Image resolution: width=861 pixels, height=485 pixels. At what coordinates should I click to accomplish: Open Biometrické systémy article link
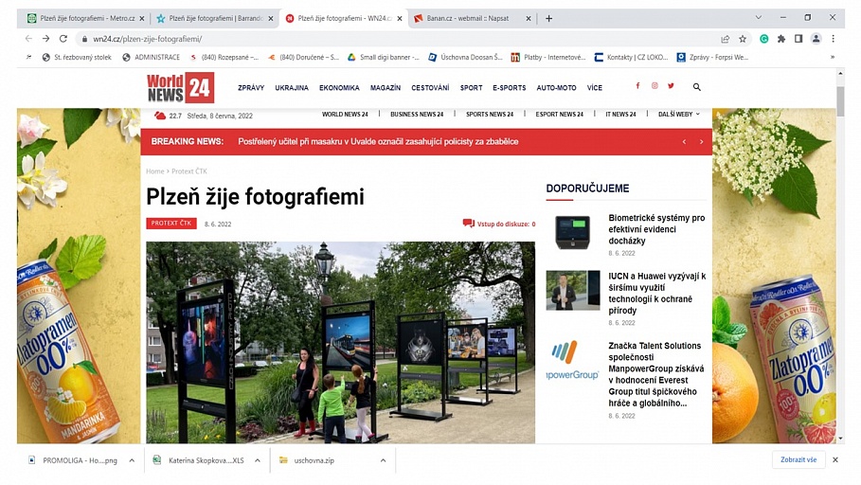(656, 229)
